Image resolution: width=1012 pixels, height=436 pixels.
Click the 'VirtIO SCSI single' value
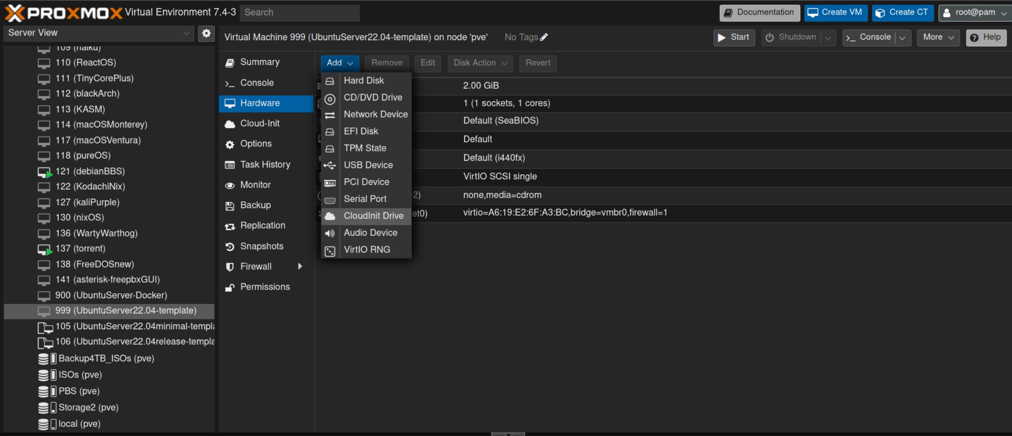[500, 177]
